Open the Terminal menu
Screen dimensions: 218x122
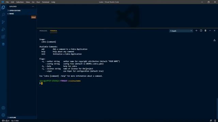coord(45,2)
